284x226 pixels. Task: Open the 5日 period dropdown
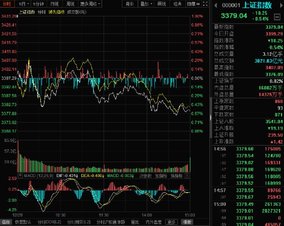pyautogui.click(x=23, y=4)
